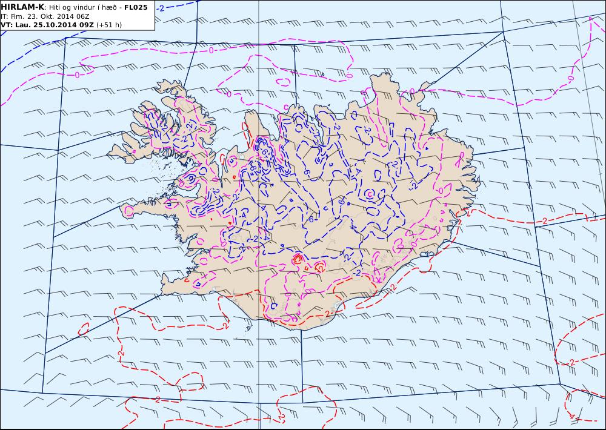Click the 'VT: Lau. 25.10.2014 09Z' valid time
This screenshot has width=606, height=430.
47,25
